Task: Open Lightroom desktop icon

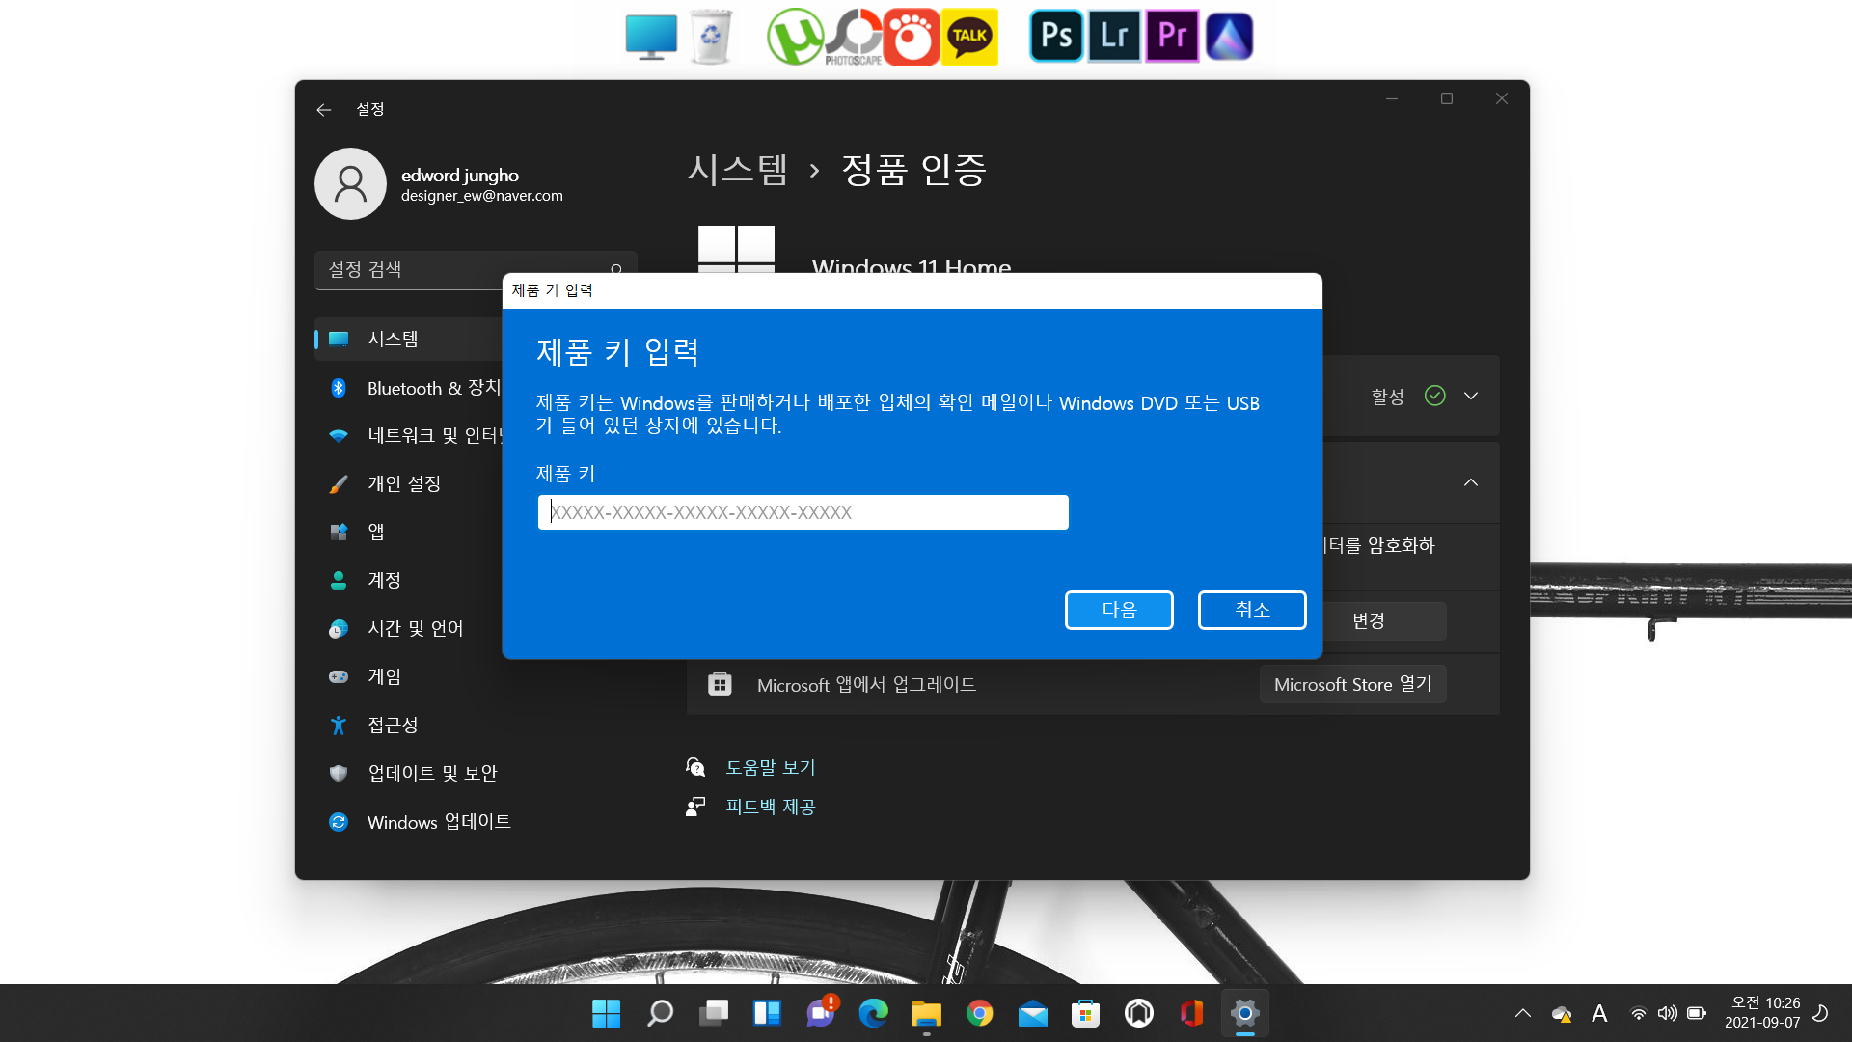Action: 1114,37
